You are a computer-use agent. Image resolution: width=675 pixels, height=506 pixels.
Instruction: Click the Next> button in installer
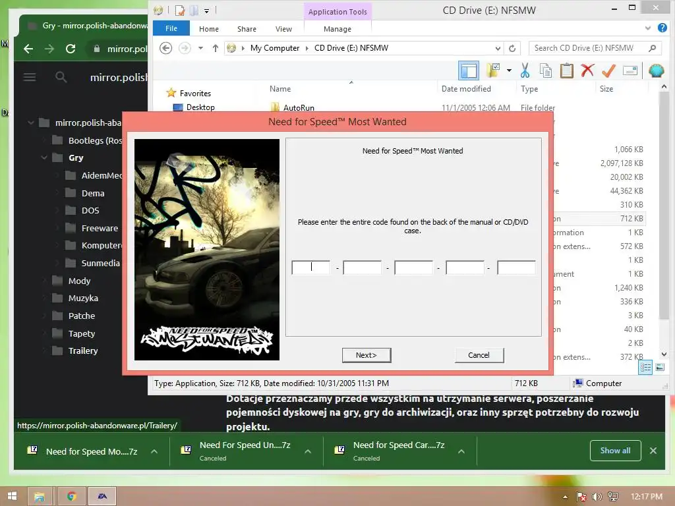pyautogui.click(x=367, y=355)
